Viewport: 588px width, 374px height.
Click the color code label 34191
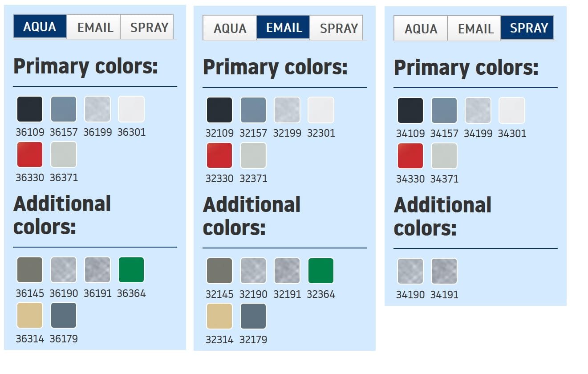click(444, 294)
